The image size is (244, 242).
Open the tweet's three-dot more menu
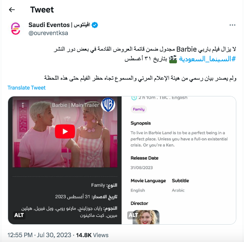click(232, 25)
